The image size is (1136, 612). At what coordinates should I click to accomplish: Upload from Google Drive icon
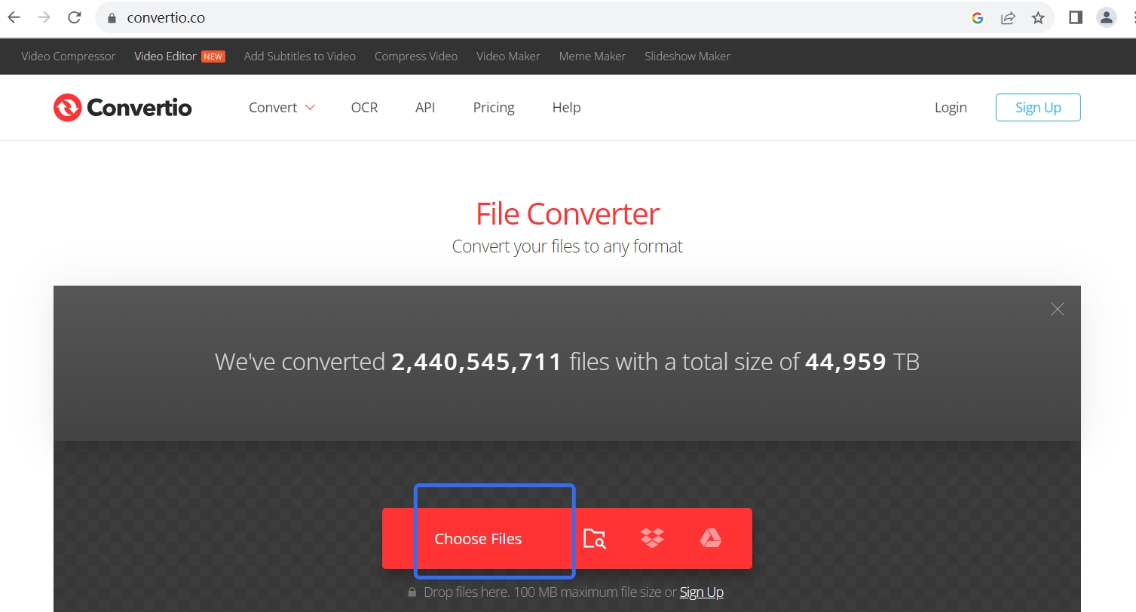pos(711,538)
